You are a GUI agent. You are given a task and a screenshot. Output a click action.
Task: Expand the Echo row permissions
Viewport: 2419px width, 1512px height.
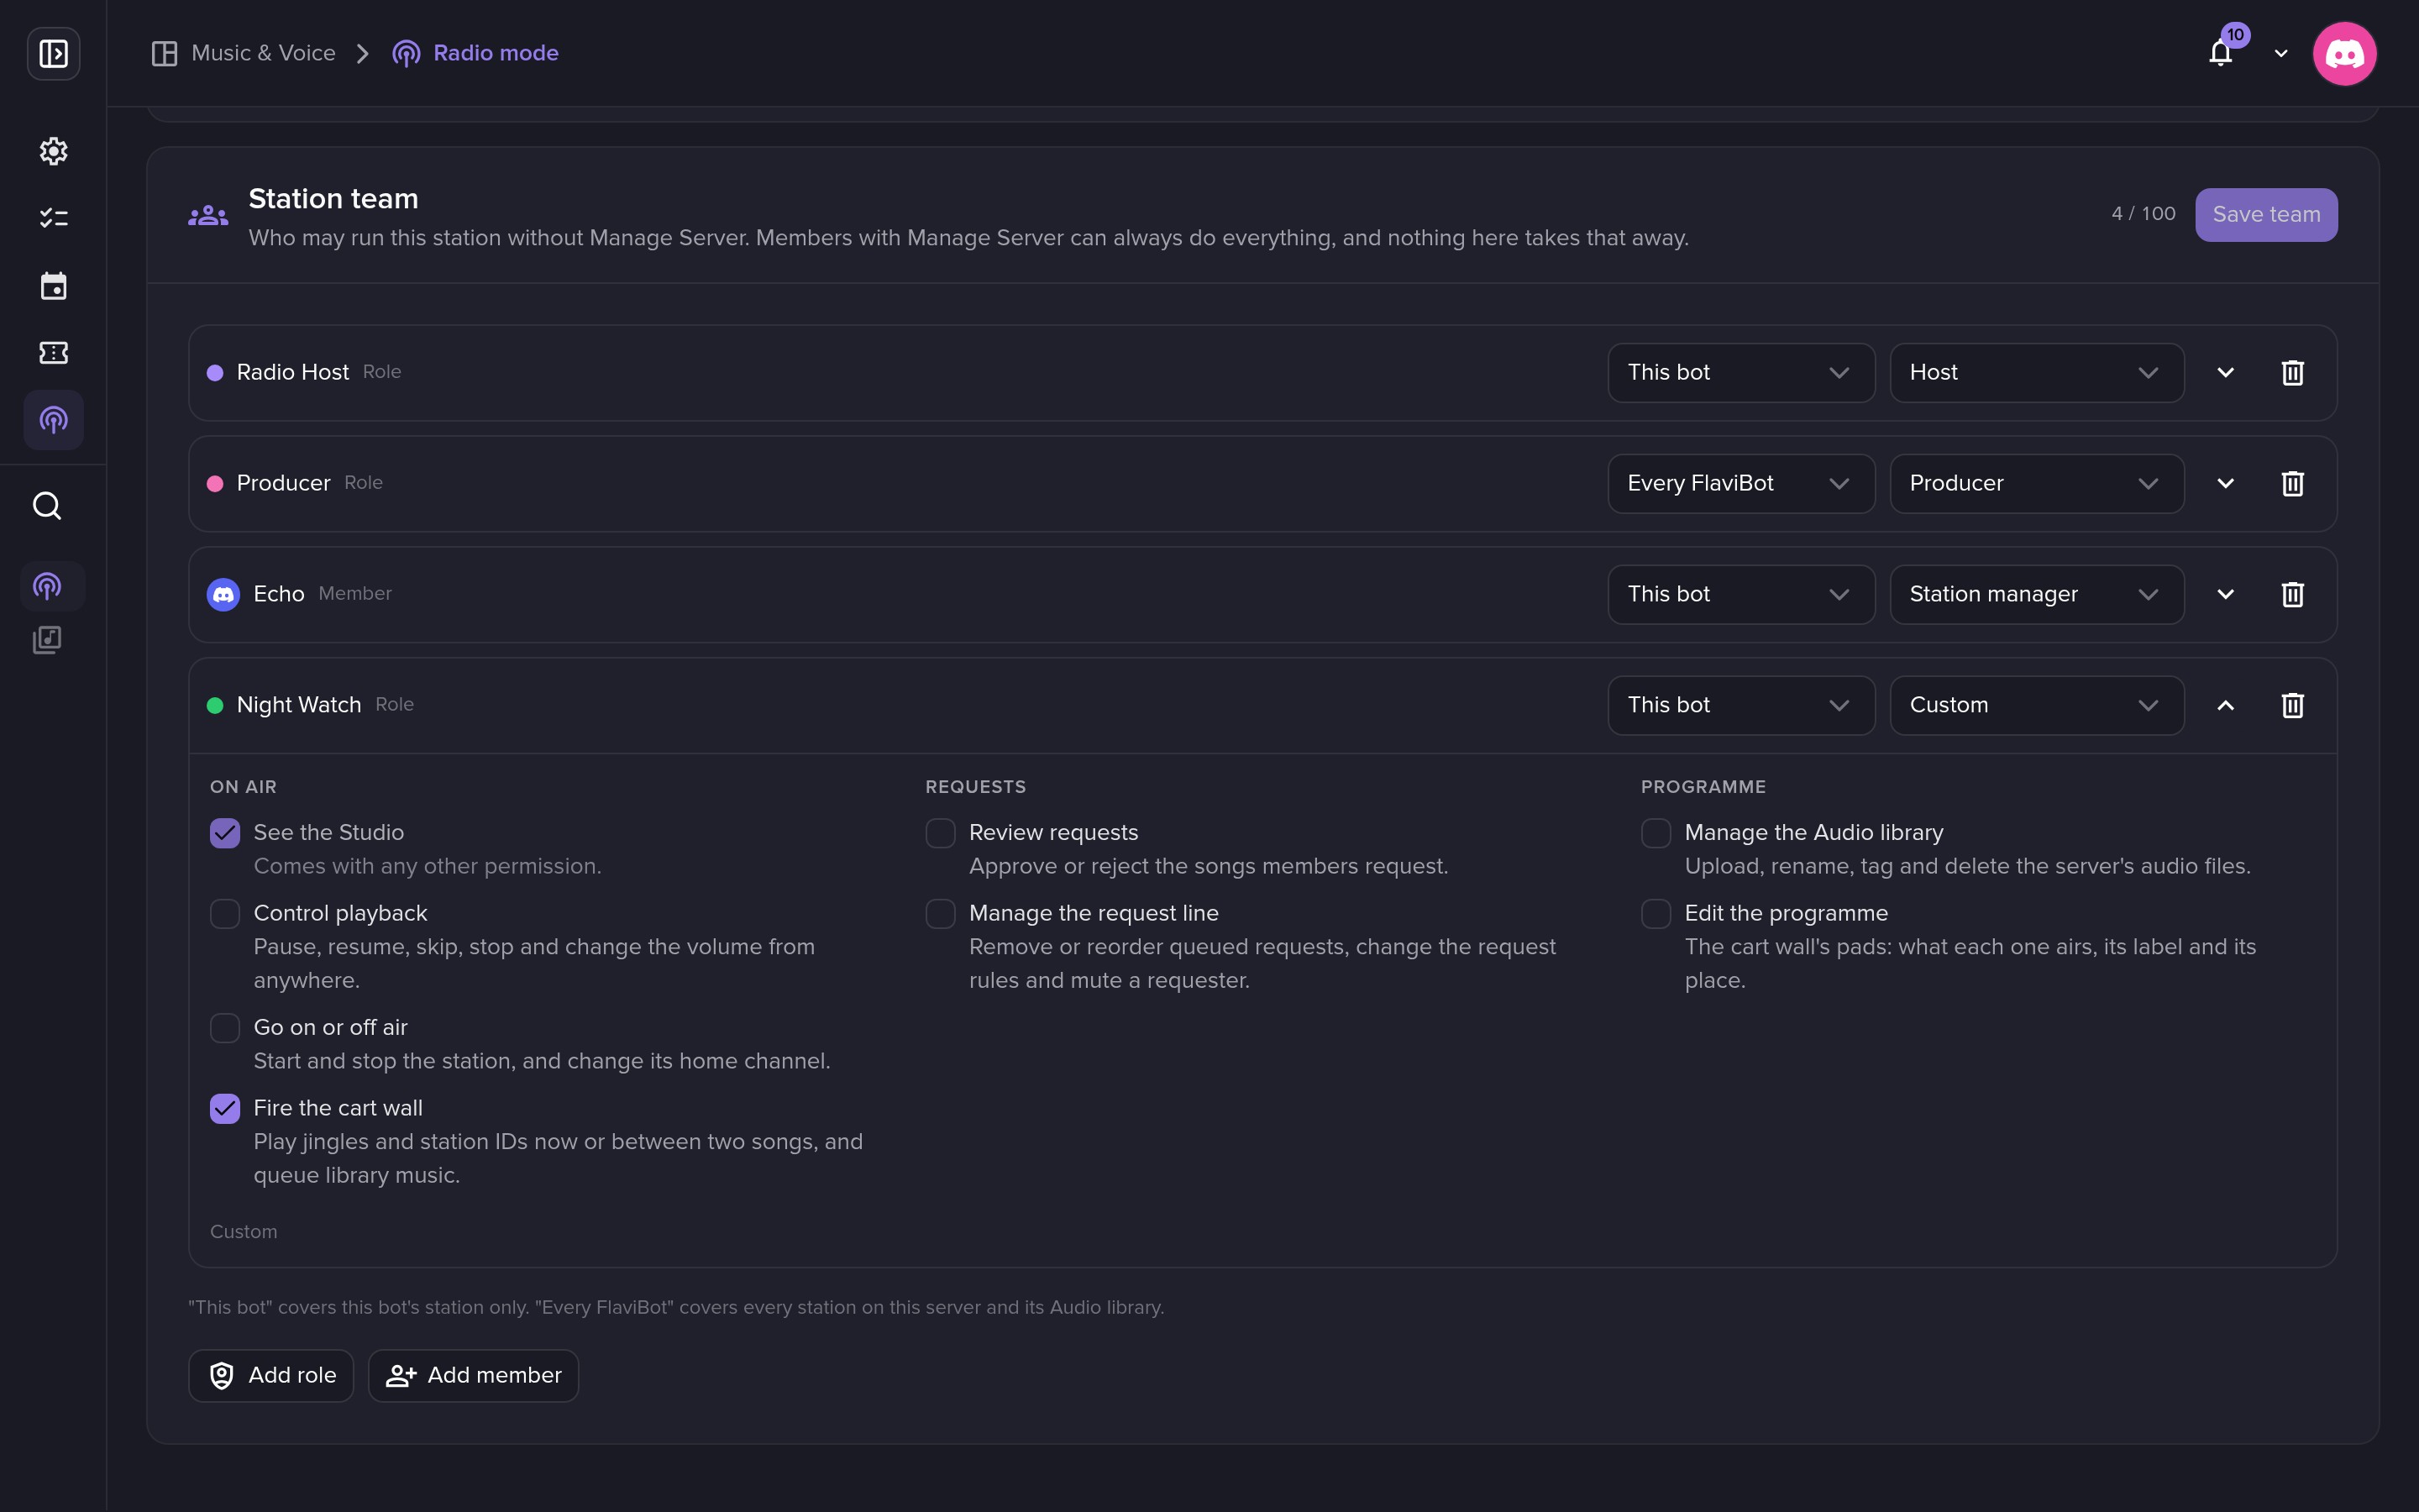[x=2225, y=595]
